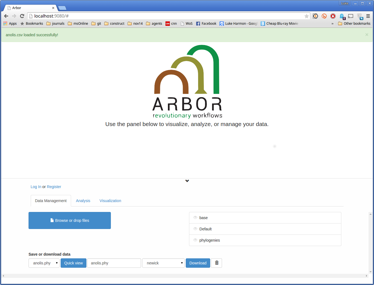Image resolution: width=374 pixels, height=285 pixels.
Task: Click the orange bitly extension icon
Action: click(x=324, y=16)
